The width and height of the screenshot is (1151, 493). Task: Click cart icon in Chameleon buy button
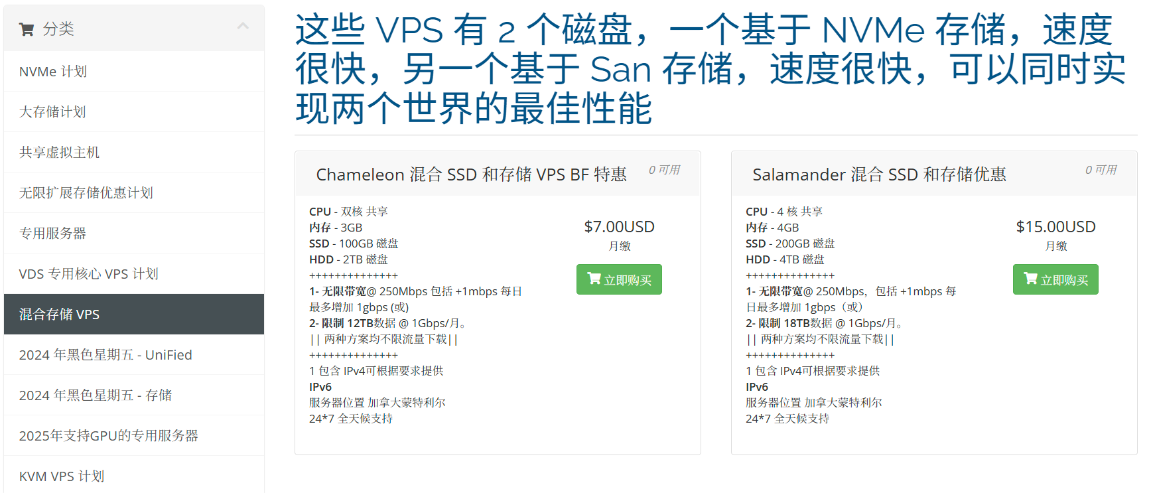tap(594, 279)
